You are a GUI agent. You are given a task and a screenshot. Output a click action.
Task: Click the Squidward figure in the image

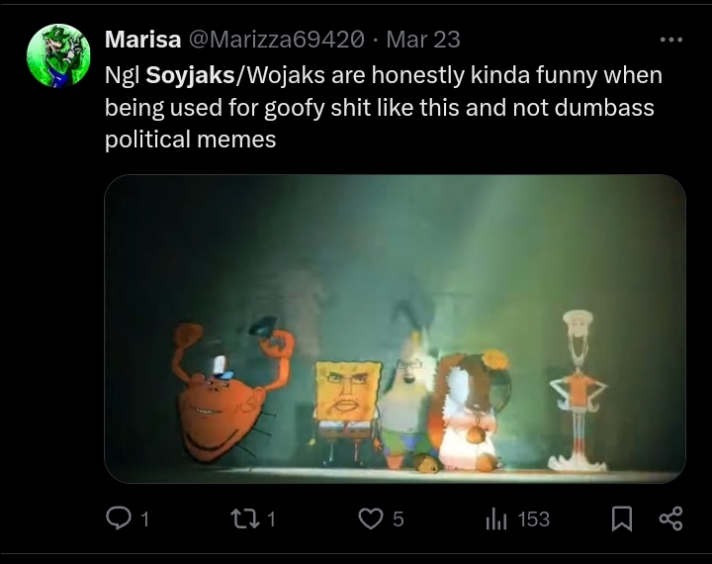coord(578,386)
